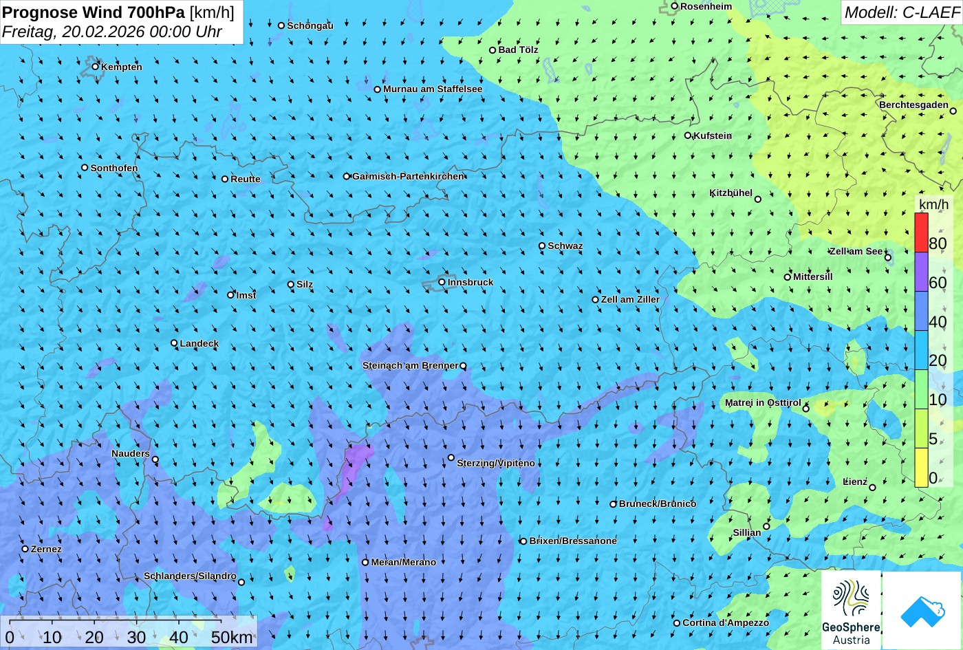Screen dimensions: 963x650
Task: Click the Modell: C-LAEF label
Action: (901, 12)
